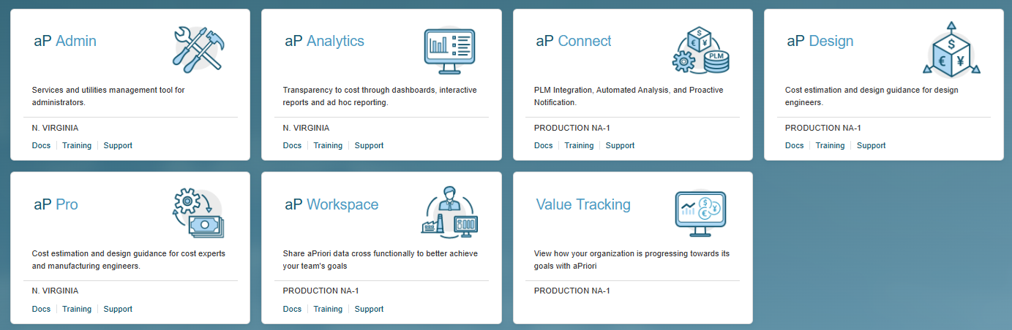Open the Value Tracking title link
The height and width of the screenshot is (330, 1012).
click(582, 204)
